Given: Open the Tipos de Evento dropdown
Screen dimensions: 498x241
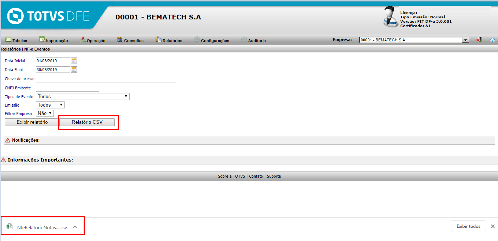Looking at the screenshot, I should coord(83,97).
